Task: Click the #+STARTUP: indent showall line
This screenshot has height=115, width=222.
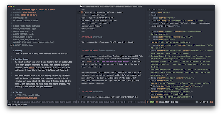Action: tap(26, 20)
